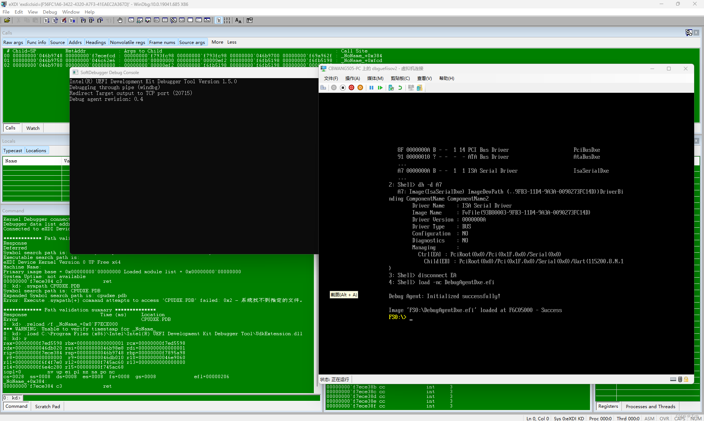The width and height of the screenshot is (704, 421).
Task: Click the Nonvolatile regs button in Calls panel
Action: point(128,42)
